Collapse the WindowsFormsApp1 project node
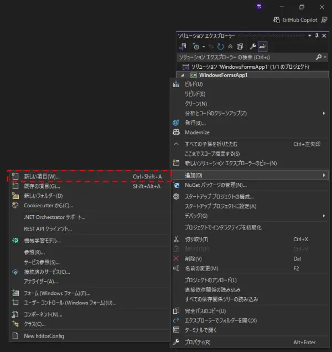 183,75
